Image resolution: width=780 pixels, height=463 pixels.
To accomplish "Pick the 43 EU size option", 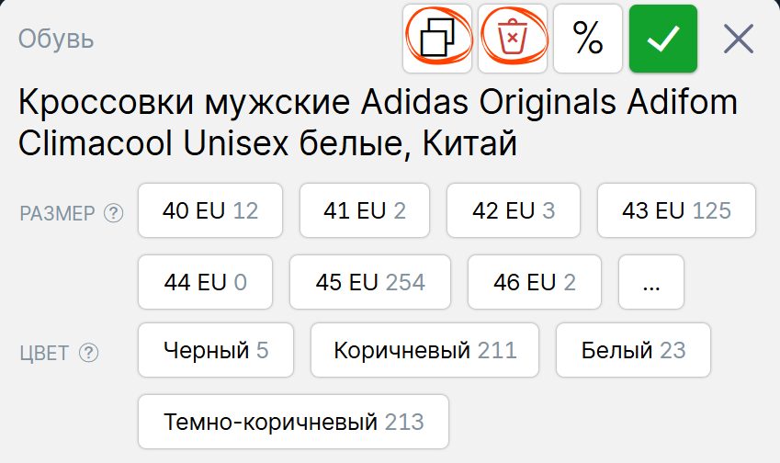I will (676, 210).
